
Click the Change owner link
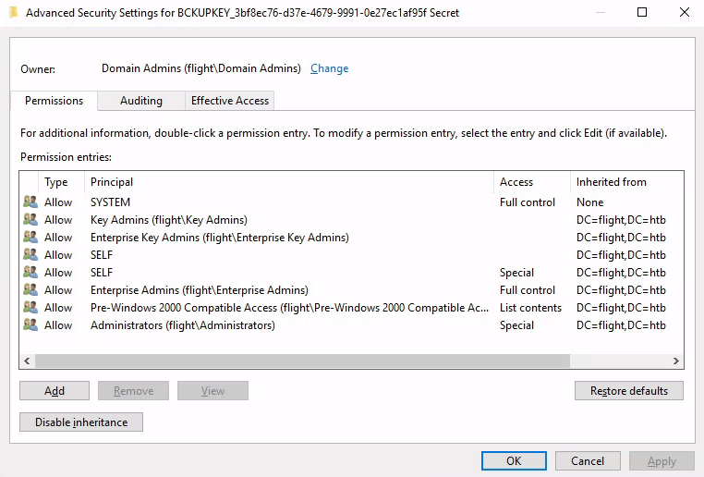pos(330,68)
